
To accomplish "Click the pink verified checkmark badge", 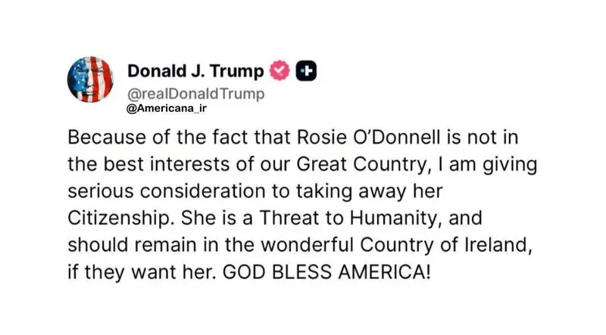I will (x=280, y=70).
